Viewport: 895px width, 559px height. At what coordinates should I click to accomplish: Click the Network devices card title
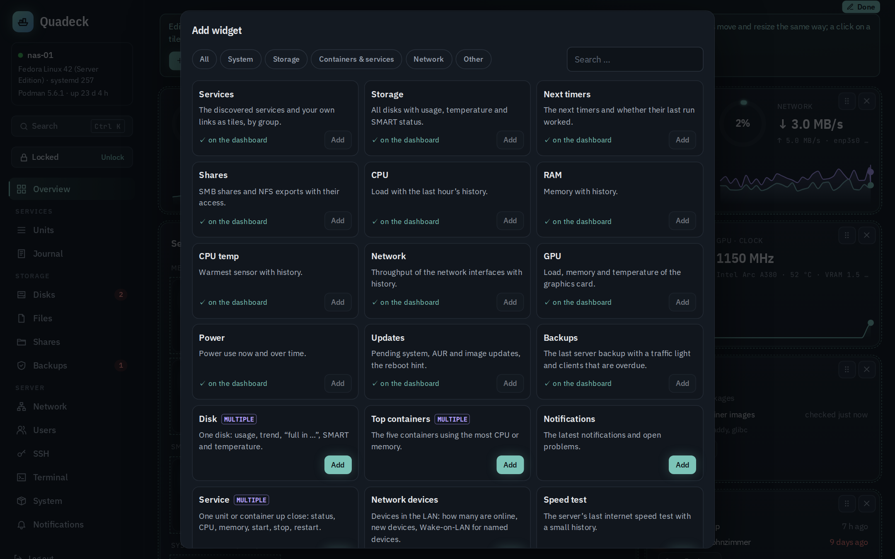click(404, 500)
